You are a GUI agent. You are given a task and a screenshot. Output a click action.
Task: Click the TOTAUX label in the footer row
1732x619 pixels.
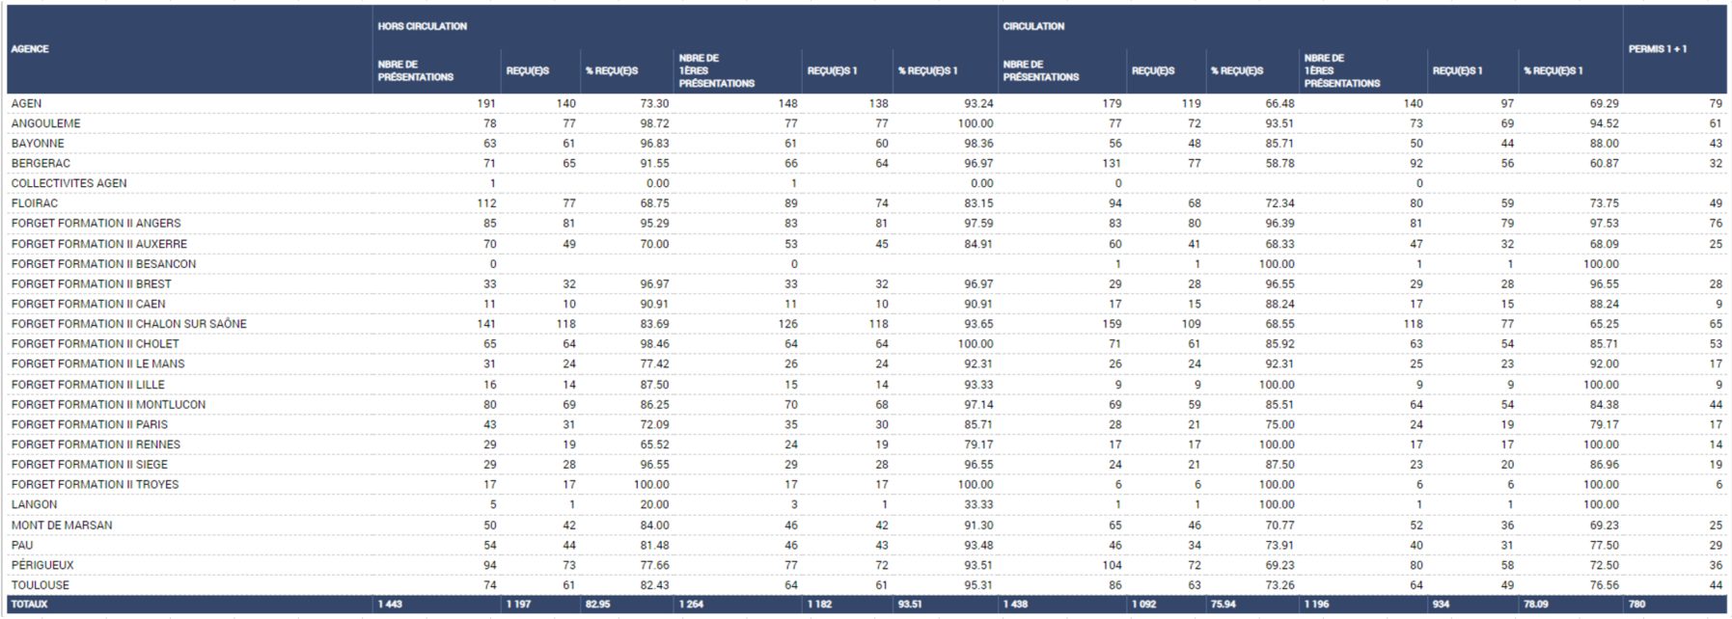(x=29, y=605)
